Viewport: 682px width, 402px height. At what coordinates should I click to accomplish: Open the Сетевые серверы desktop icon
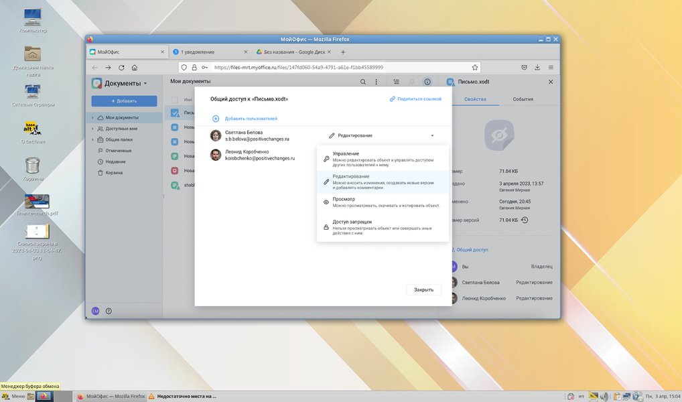(x=33, y=95)
